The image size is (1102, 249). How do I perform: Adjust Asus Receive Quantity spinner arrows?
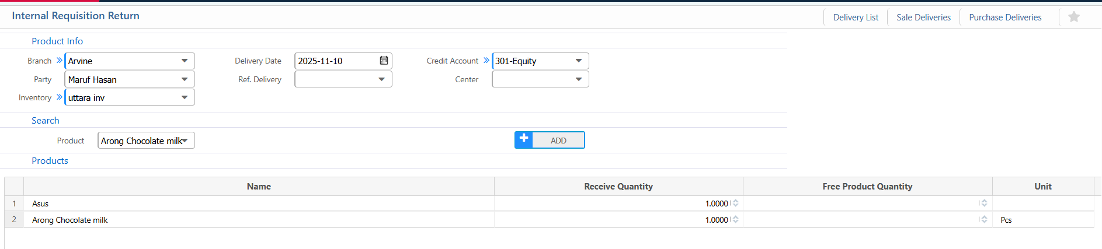pyautogui.click(x=736, y=203)
